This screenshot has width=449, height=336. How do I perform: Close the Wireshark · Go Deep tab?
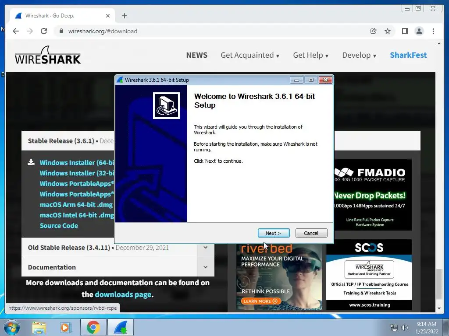108,16
